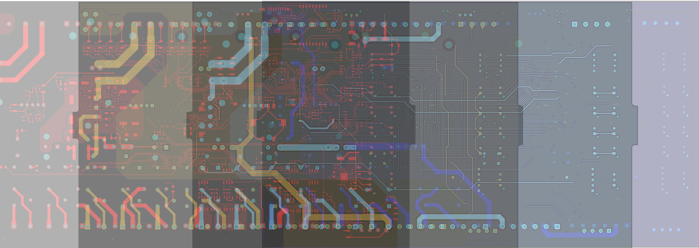The image size is (699, 248).
Task: Click the large teal via on light-blue region edge
Action: click(x=519, y=44)
